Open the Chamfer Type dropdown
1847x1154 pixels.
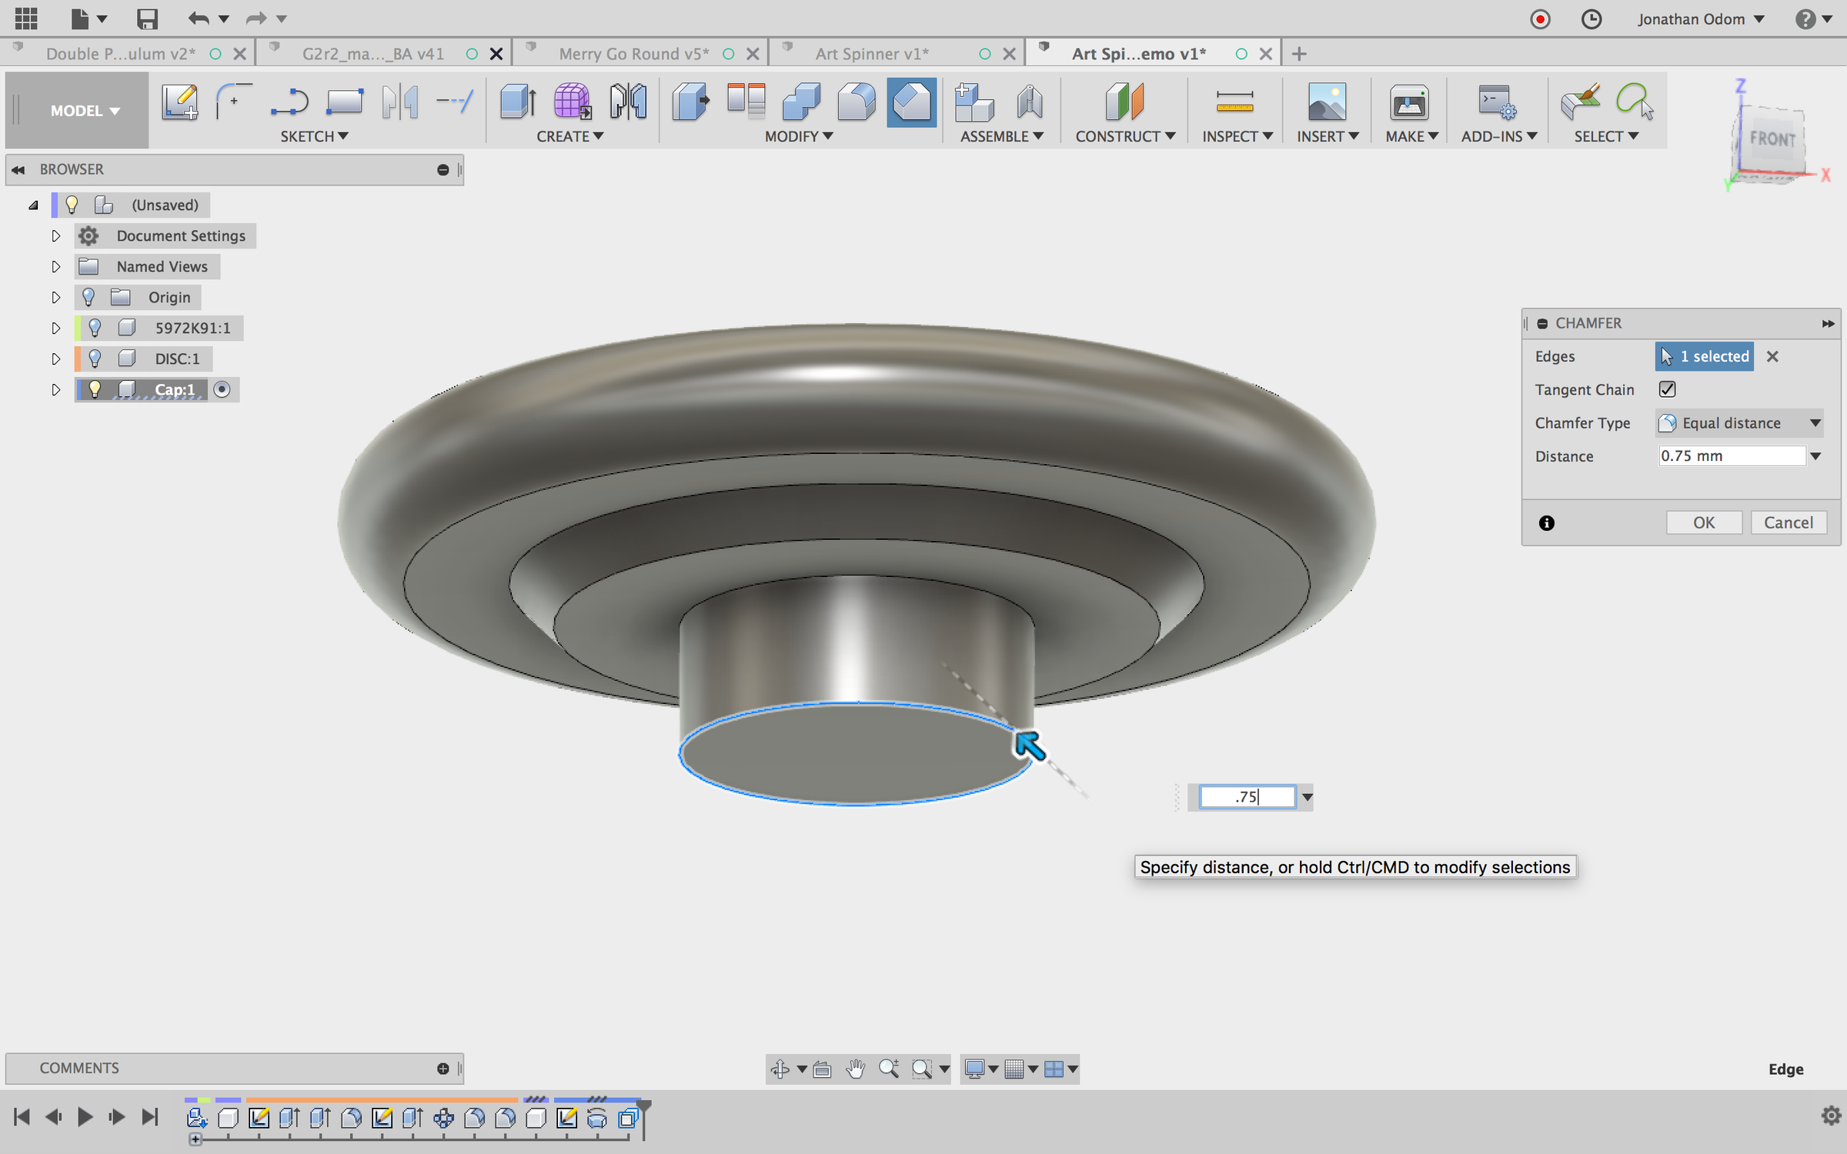[x=1739, y=423]
